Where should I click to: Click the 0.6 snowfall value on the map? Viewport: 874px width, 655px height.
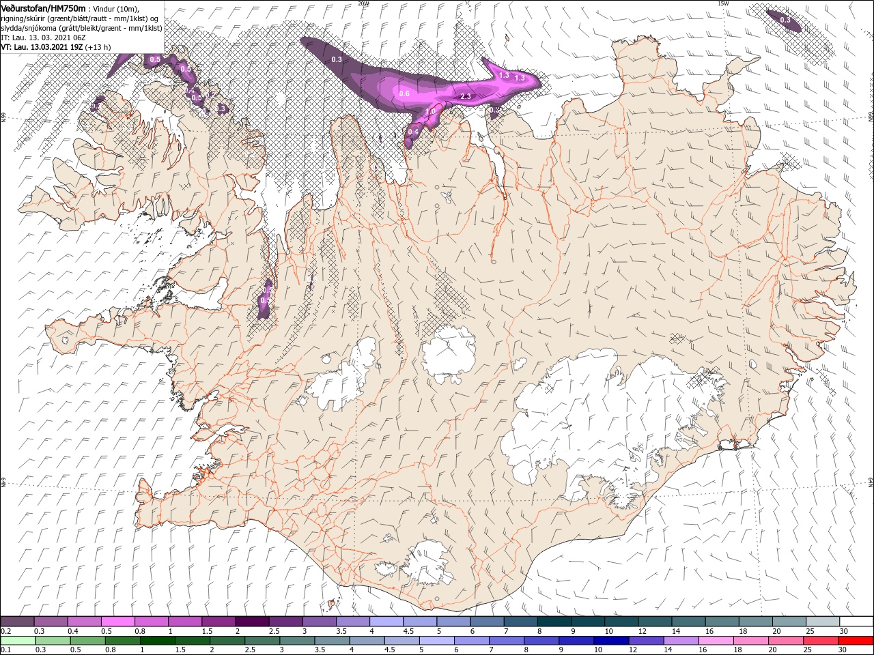coord(404,93)
